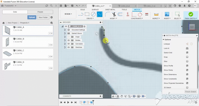The image size is (199, 106).
Task: Toggle Show Profile checkbox
Action: [187, 66]
